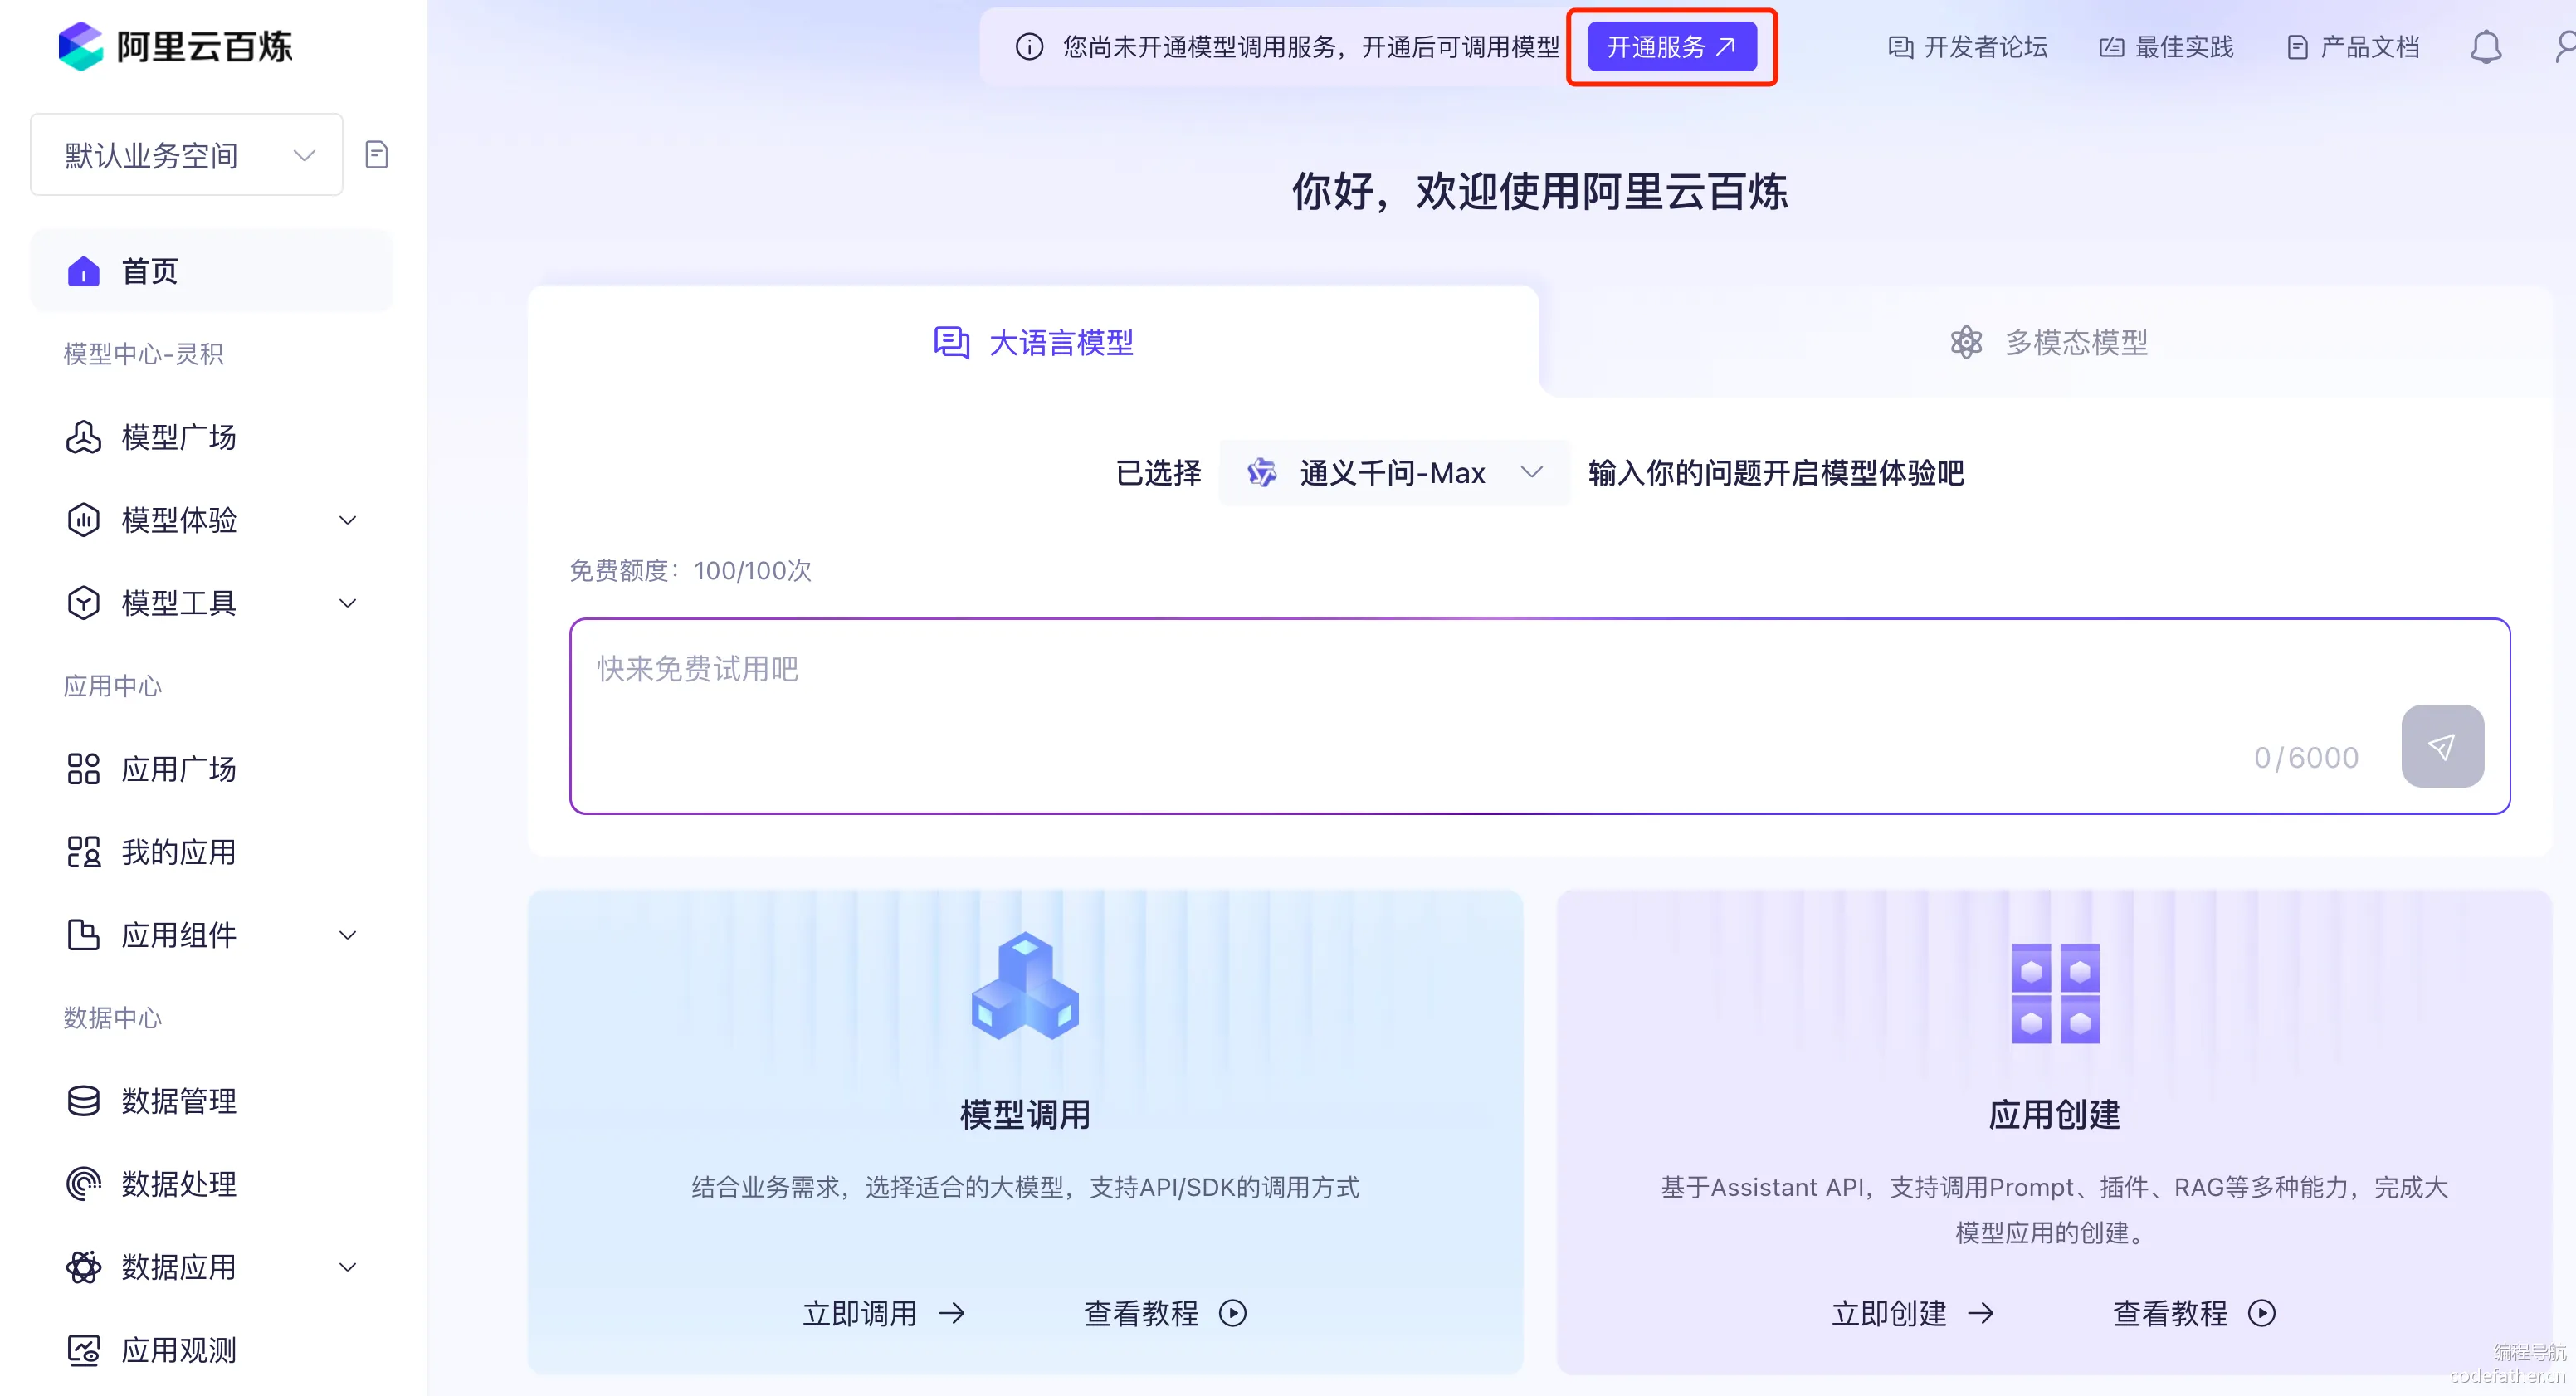Focus the 快来免费试用吧 prompt input box
The width and height of the screenshot is (2576, 1396).
coord(1540,716)
